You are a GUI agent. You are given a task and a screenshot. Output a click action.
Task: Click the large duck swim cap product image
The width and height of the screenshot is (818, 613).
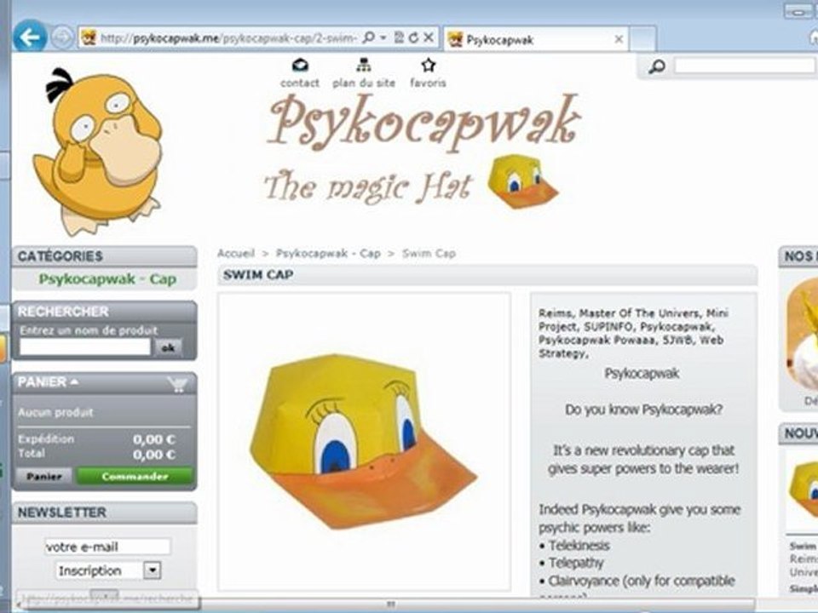(x=364, y=442)
